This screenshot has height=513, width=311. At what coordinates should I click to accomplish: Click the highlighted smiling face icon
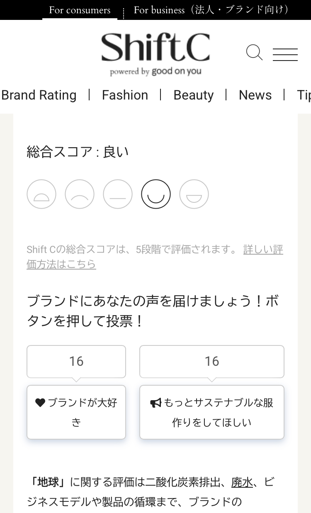point(156,194)
